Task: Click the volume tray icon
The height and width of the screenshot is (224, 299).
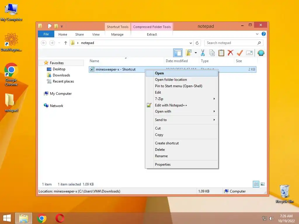Action: click(271, 218)
